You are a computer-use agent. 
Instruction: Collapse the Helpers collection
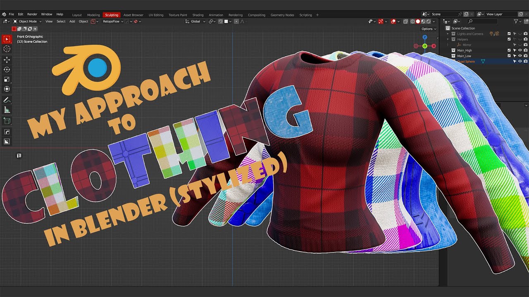click(448, 39)
